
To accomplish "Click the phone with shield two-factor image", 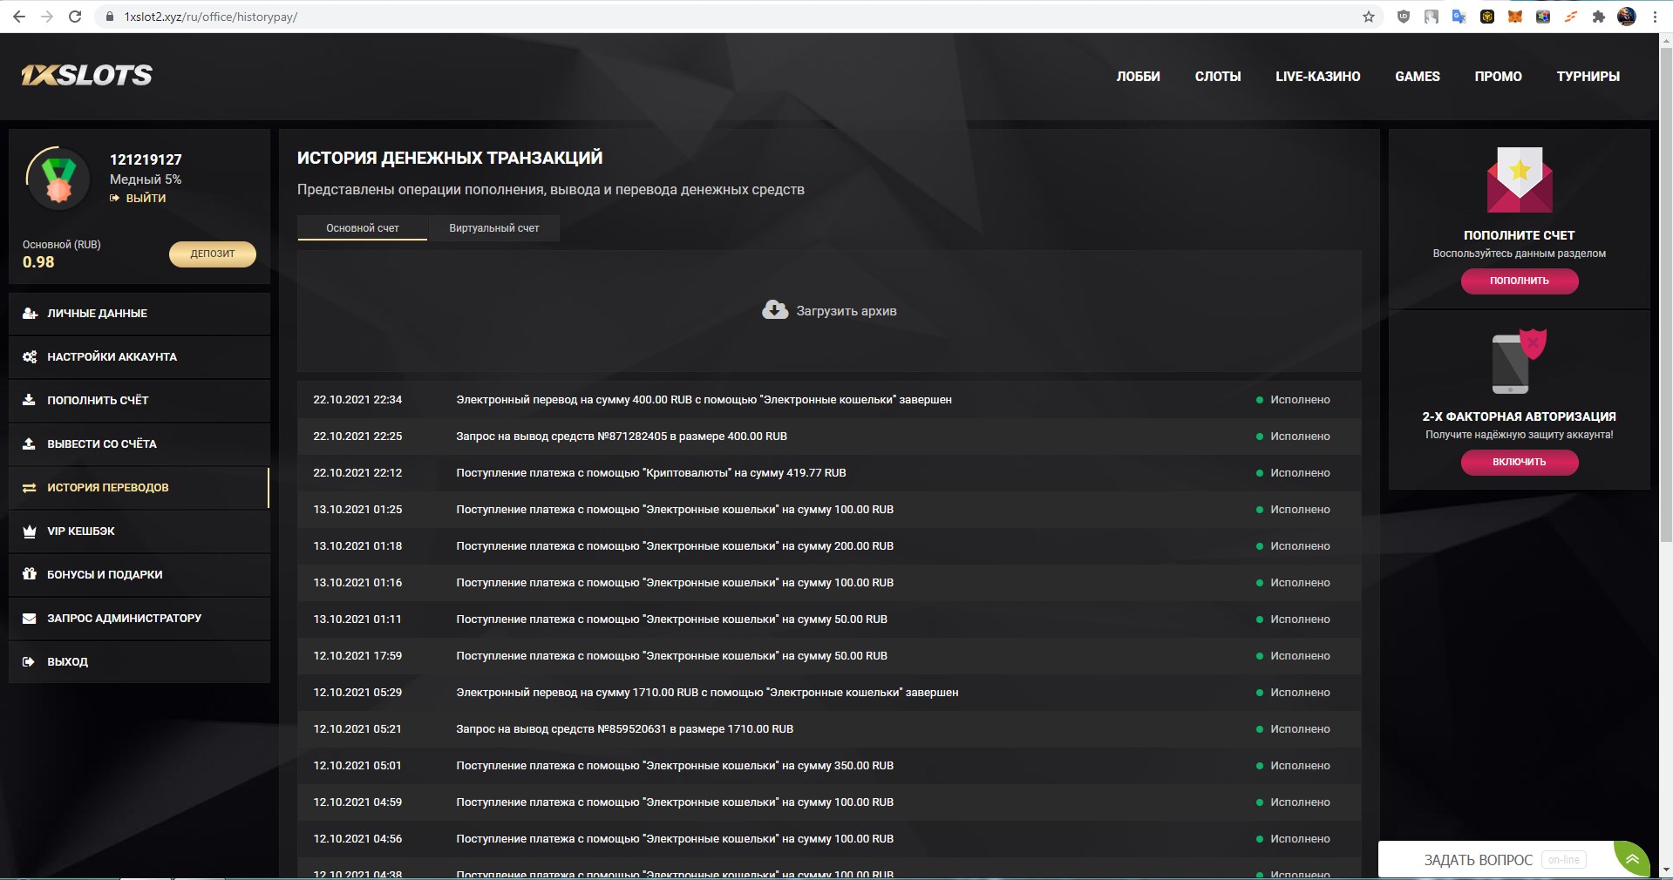I will pyautogui.click(x=1519, y=362).
